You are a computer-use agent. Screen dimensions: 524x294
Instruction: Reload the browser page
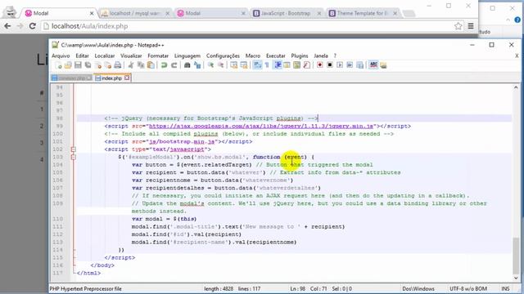33,26
